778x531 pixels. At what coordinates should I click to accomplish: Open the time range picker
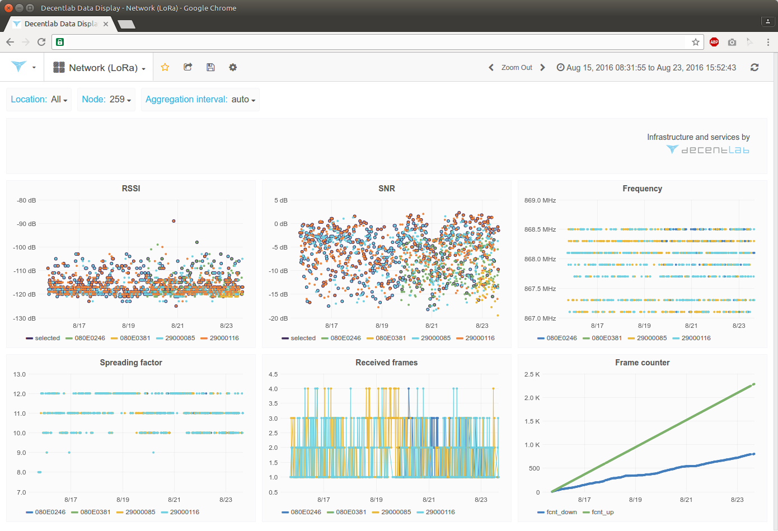(x=646, y=67)
